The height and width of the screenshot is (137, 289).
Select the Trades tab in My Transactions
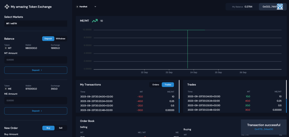point(168,85)
